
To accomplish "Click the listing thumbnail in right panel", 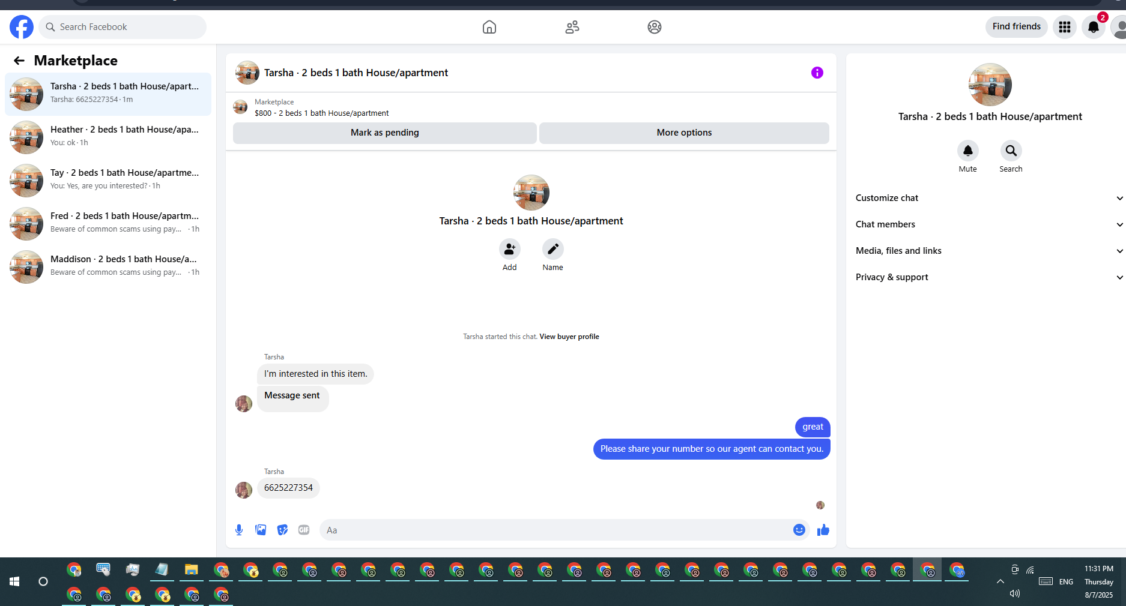I will tap(990, 85).
